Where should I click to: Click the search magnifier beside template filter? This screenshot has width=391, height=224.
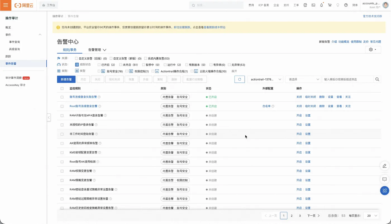point(377,79)
